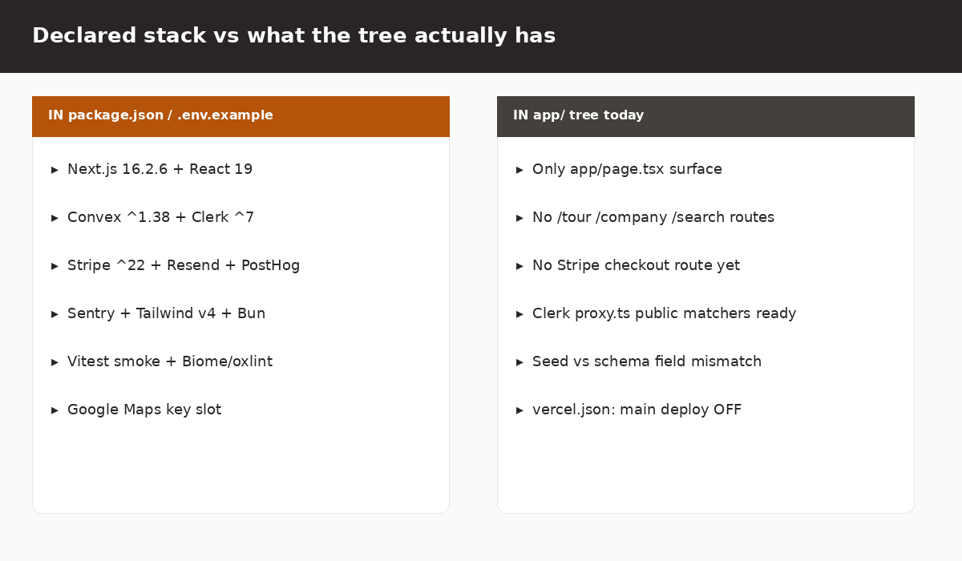
Task: Click the triangle bullet beside Next.js 16.2.6
Action: click(x=55, y=170)
